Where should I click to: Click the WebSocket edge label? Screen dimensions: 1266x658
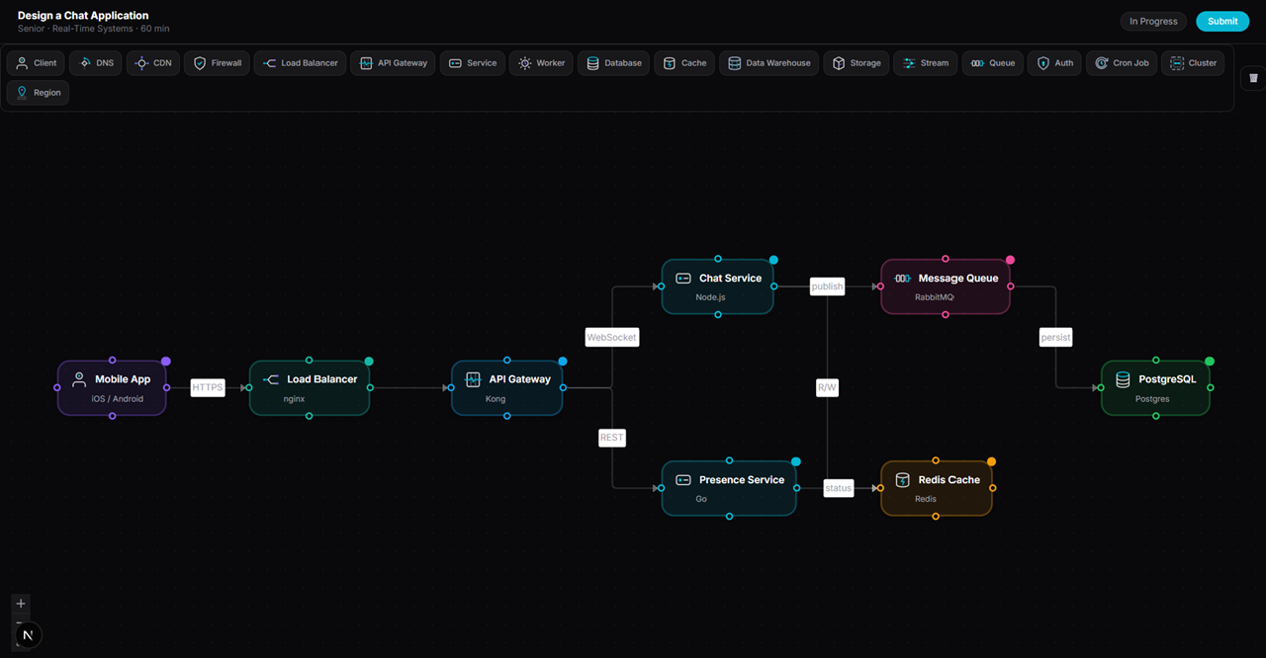point(611,337)
